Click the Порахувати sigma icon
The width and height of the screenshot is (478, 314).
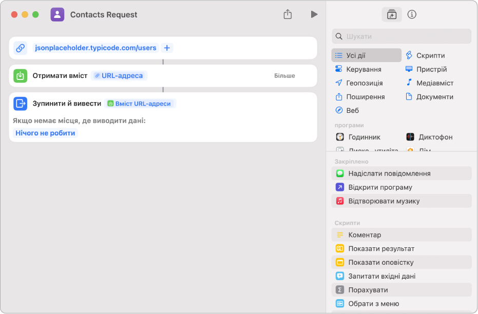(x=340, y=290)
